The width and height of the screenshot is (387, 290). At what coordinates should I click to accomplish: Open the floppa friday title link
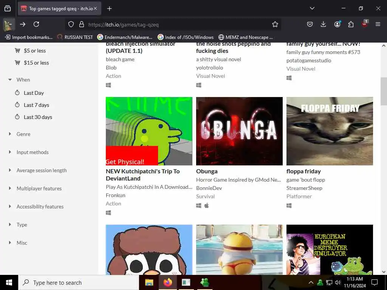click(303, 171)
